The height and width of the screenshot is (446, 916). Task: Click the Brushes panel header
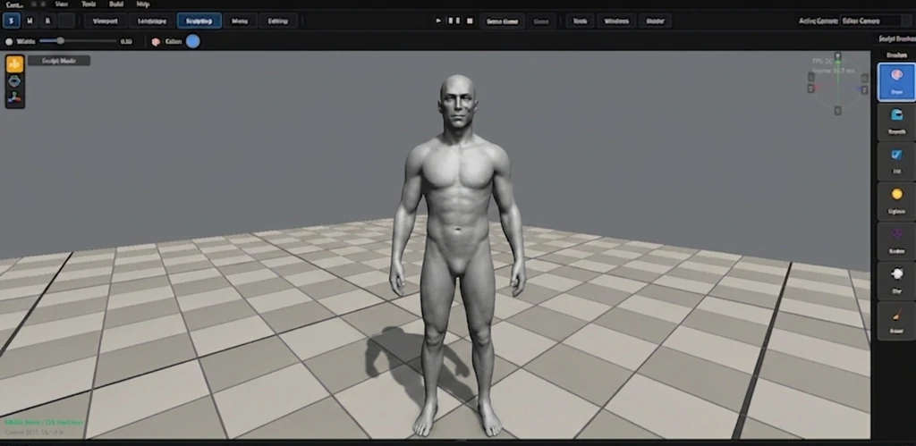[x=896, y=55]
